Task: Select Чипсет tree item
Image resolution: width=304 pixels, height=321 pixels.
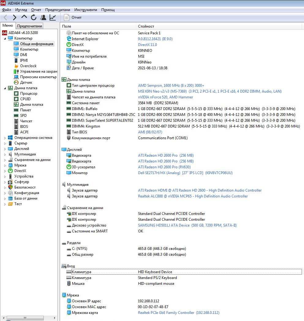Action: coord(26,121)
